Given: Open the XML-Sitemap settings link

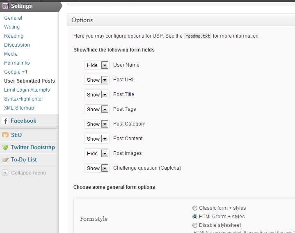Looking at the screenshot, I should [19, 108].
